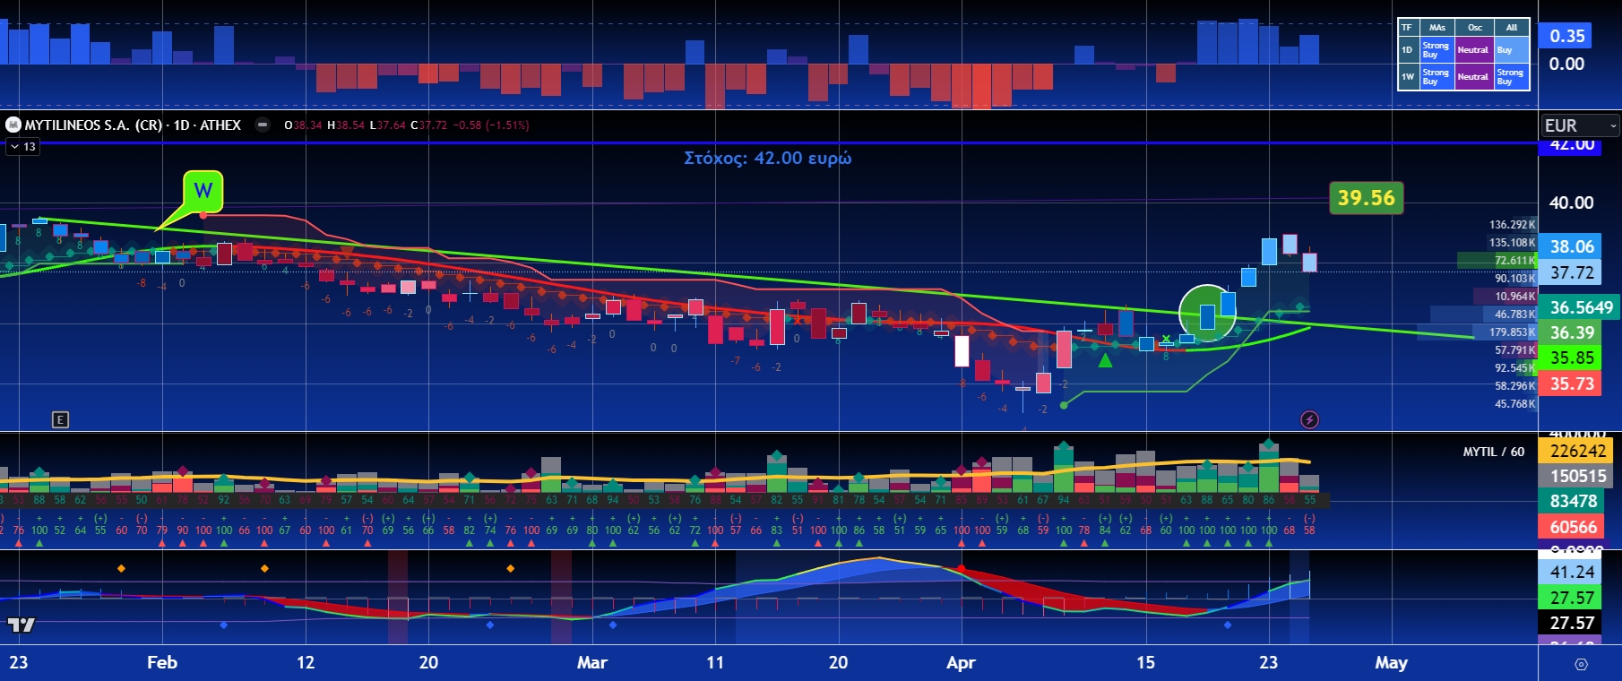Open symbol search via MYTILINEOS S.A. title

[133, 125]
